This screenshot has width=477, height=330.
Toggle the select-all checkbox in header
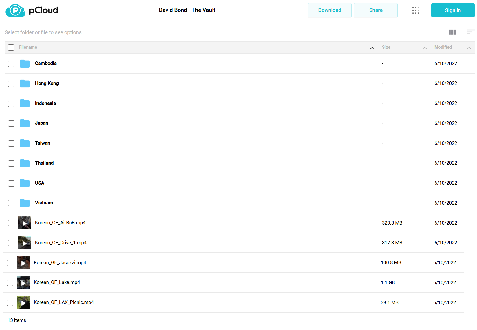11,48
